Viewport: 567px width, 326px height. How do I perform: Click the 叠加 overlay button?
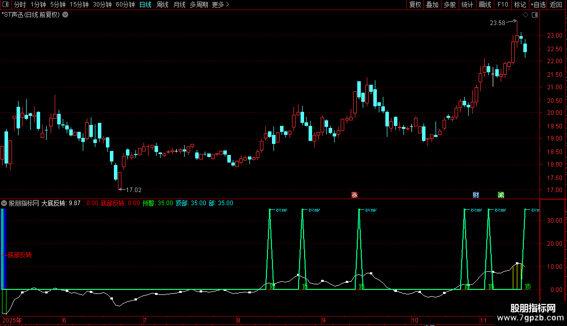[432, 5]
